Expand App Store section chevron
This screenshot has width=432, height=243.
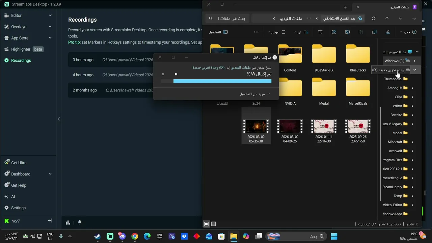pos(50,38)
